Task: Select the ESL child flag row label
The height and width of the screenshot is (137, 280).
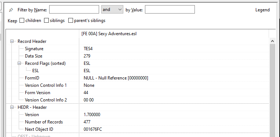Action: [x=36, y=71]
